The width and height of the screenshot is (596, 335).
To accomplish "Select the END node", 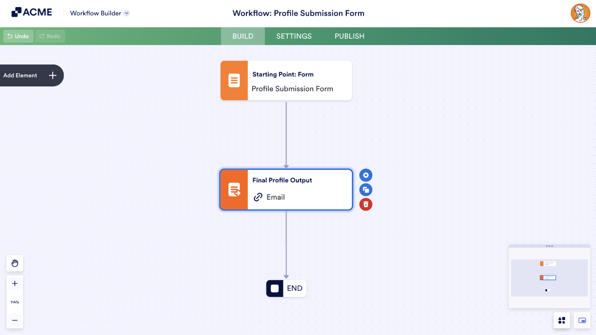I will tap(286, 288).
